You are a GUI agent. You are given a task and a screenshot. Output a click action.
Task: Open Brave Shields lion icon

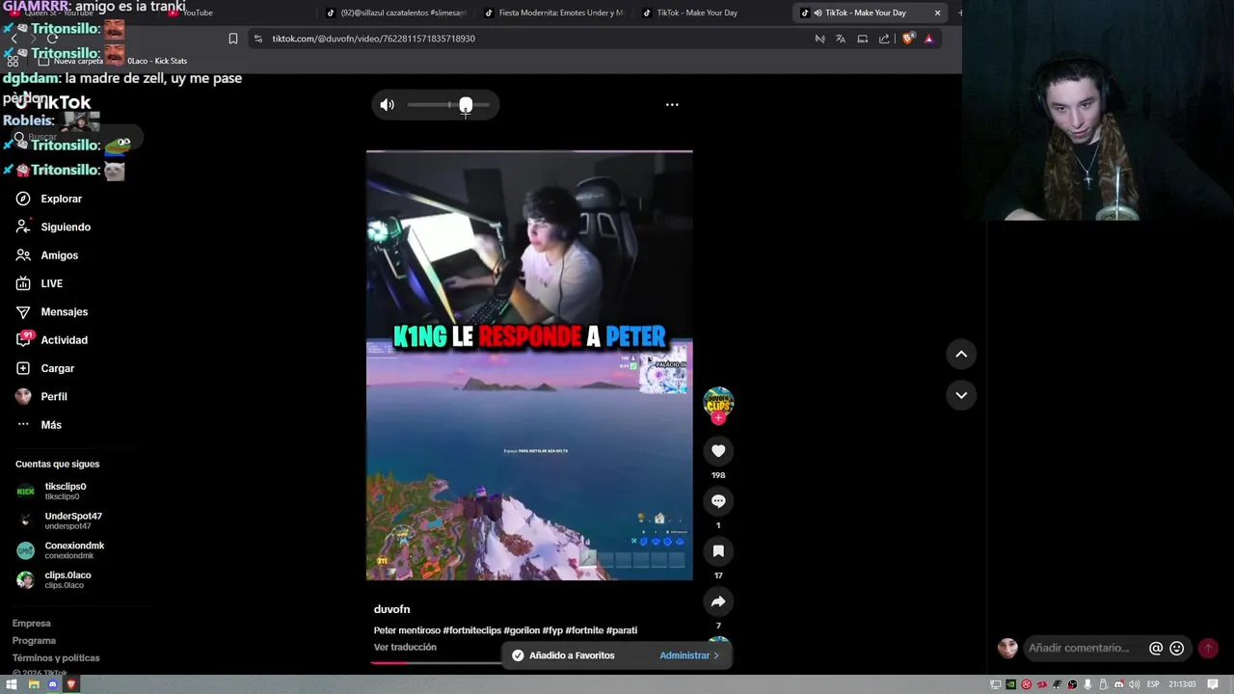[907, 39]
